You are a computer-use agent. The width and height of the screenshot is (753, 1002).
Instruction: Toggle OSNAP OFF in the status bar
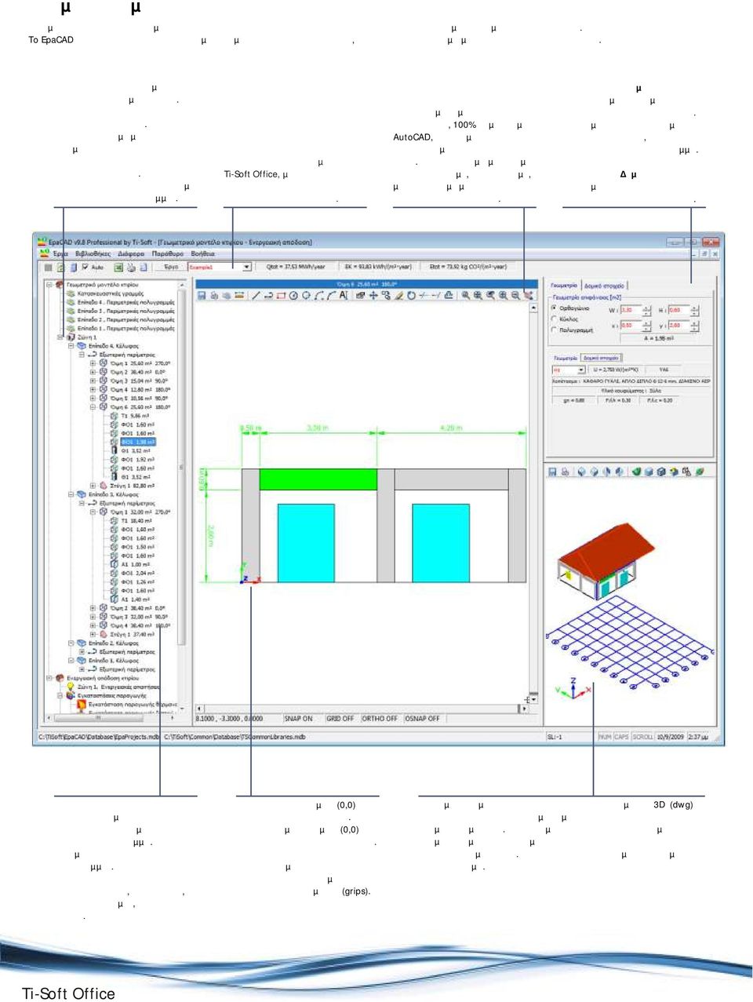pyautogui.click(x=422, y=718)
